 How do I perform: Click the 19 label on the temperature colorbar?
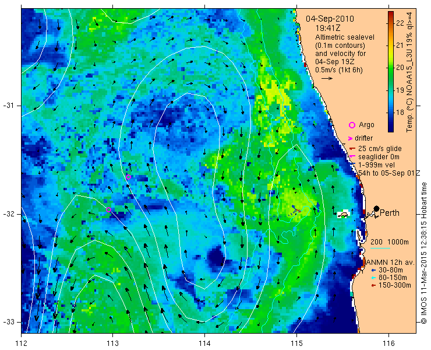pyautogui.click(x=400, y=90)
